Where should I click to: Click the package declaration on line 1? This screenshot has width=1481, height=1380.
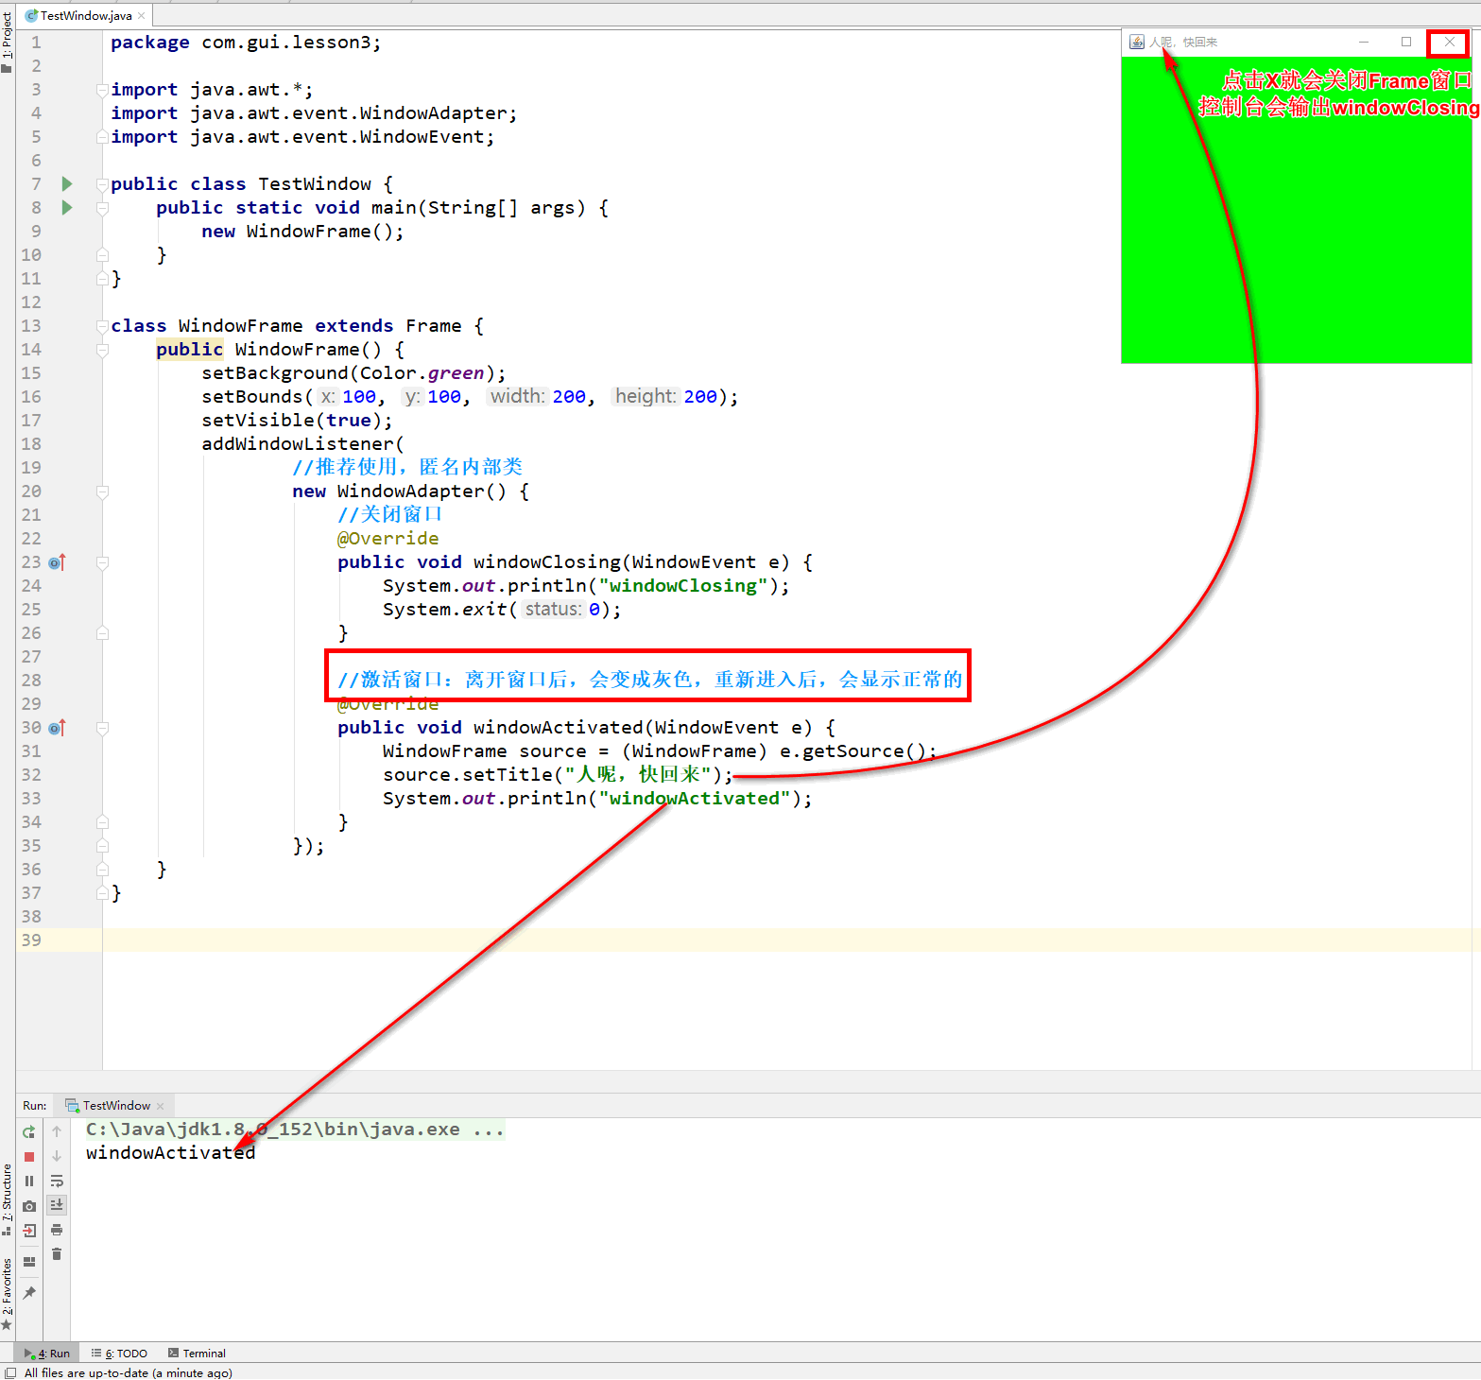point(246,43)
